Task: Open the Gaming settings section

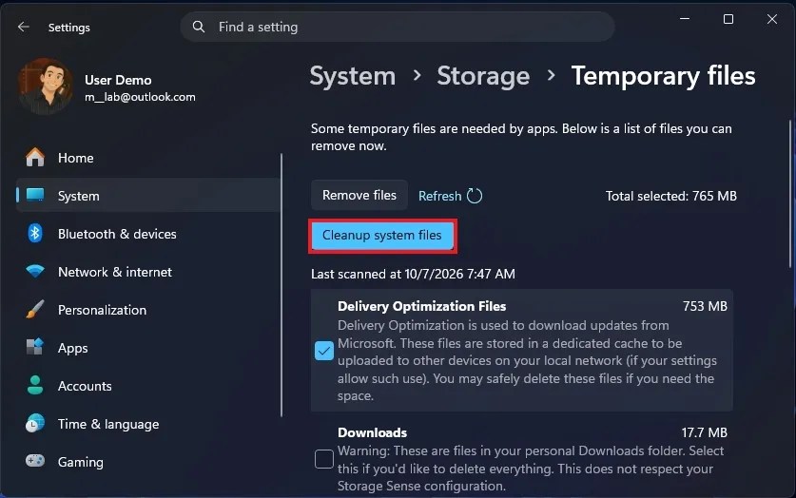Action: 148,462
